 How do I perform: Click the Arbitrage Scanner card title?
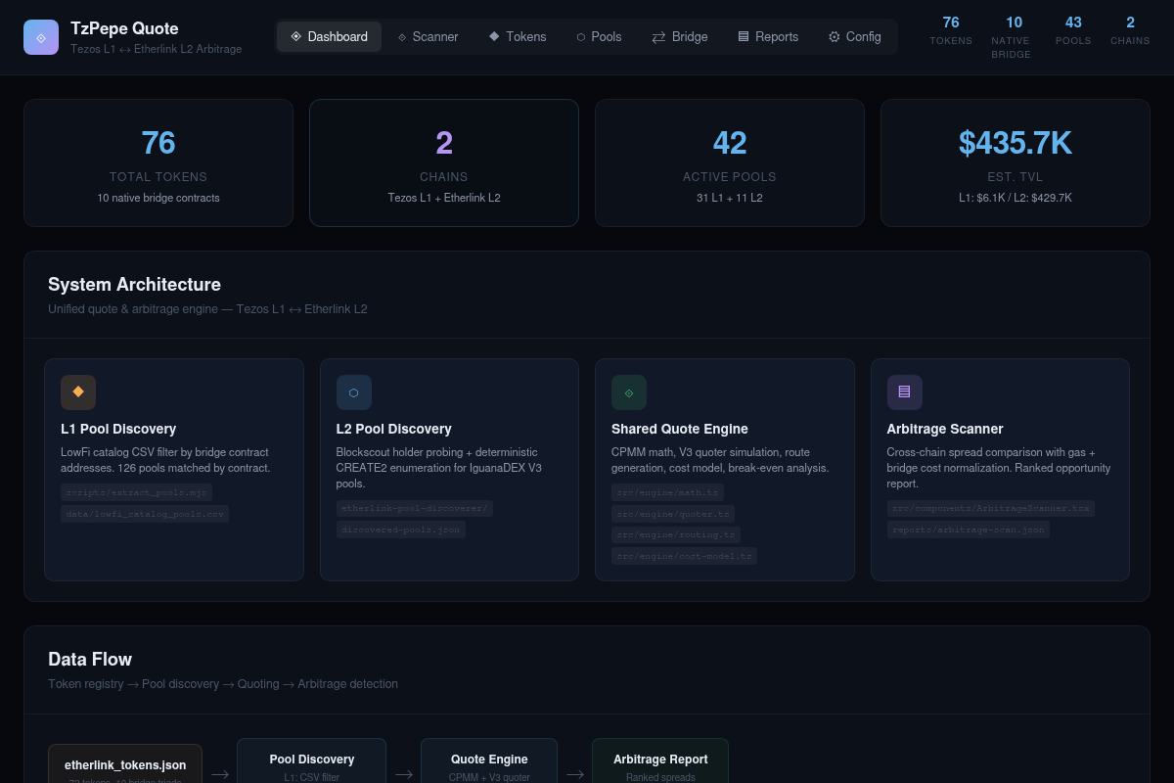[x=945, y=429]
